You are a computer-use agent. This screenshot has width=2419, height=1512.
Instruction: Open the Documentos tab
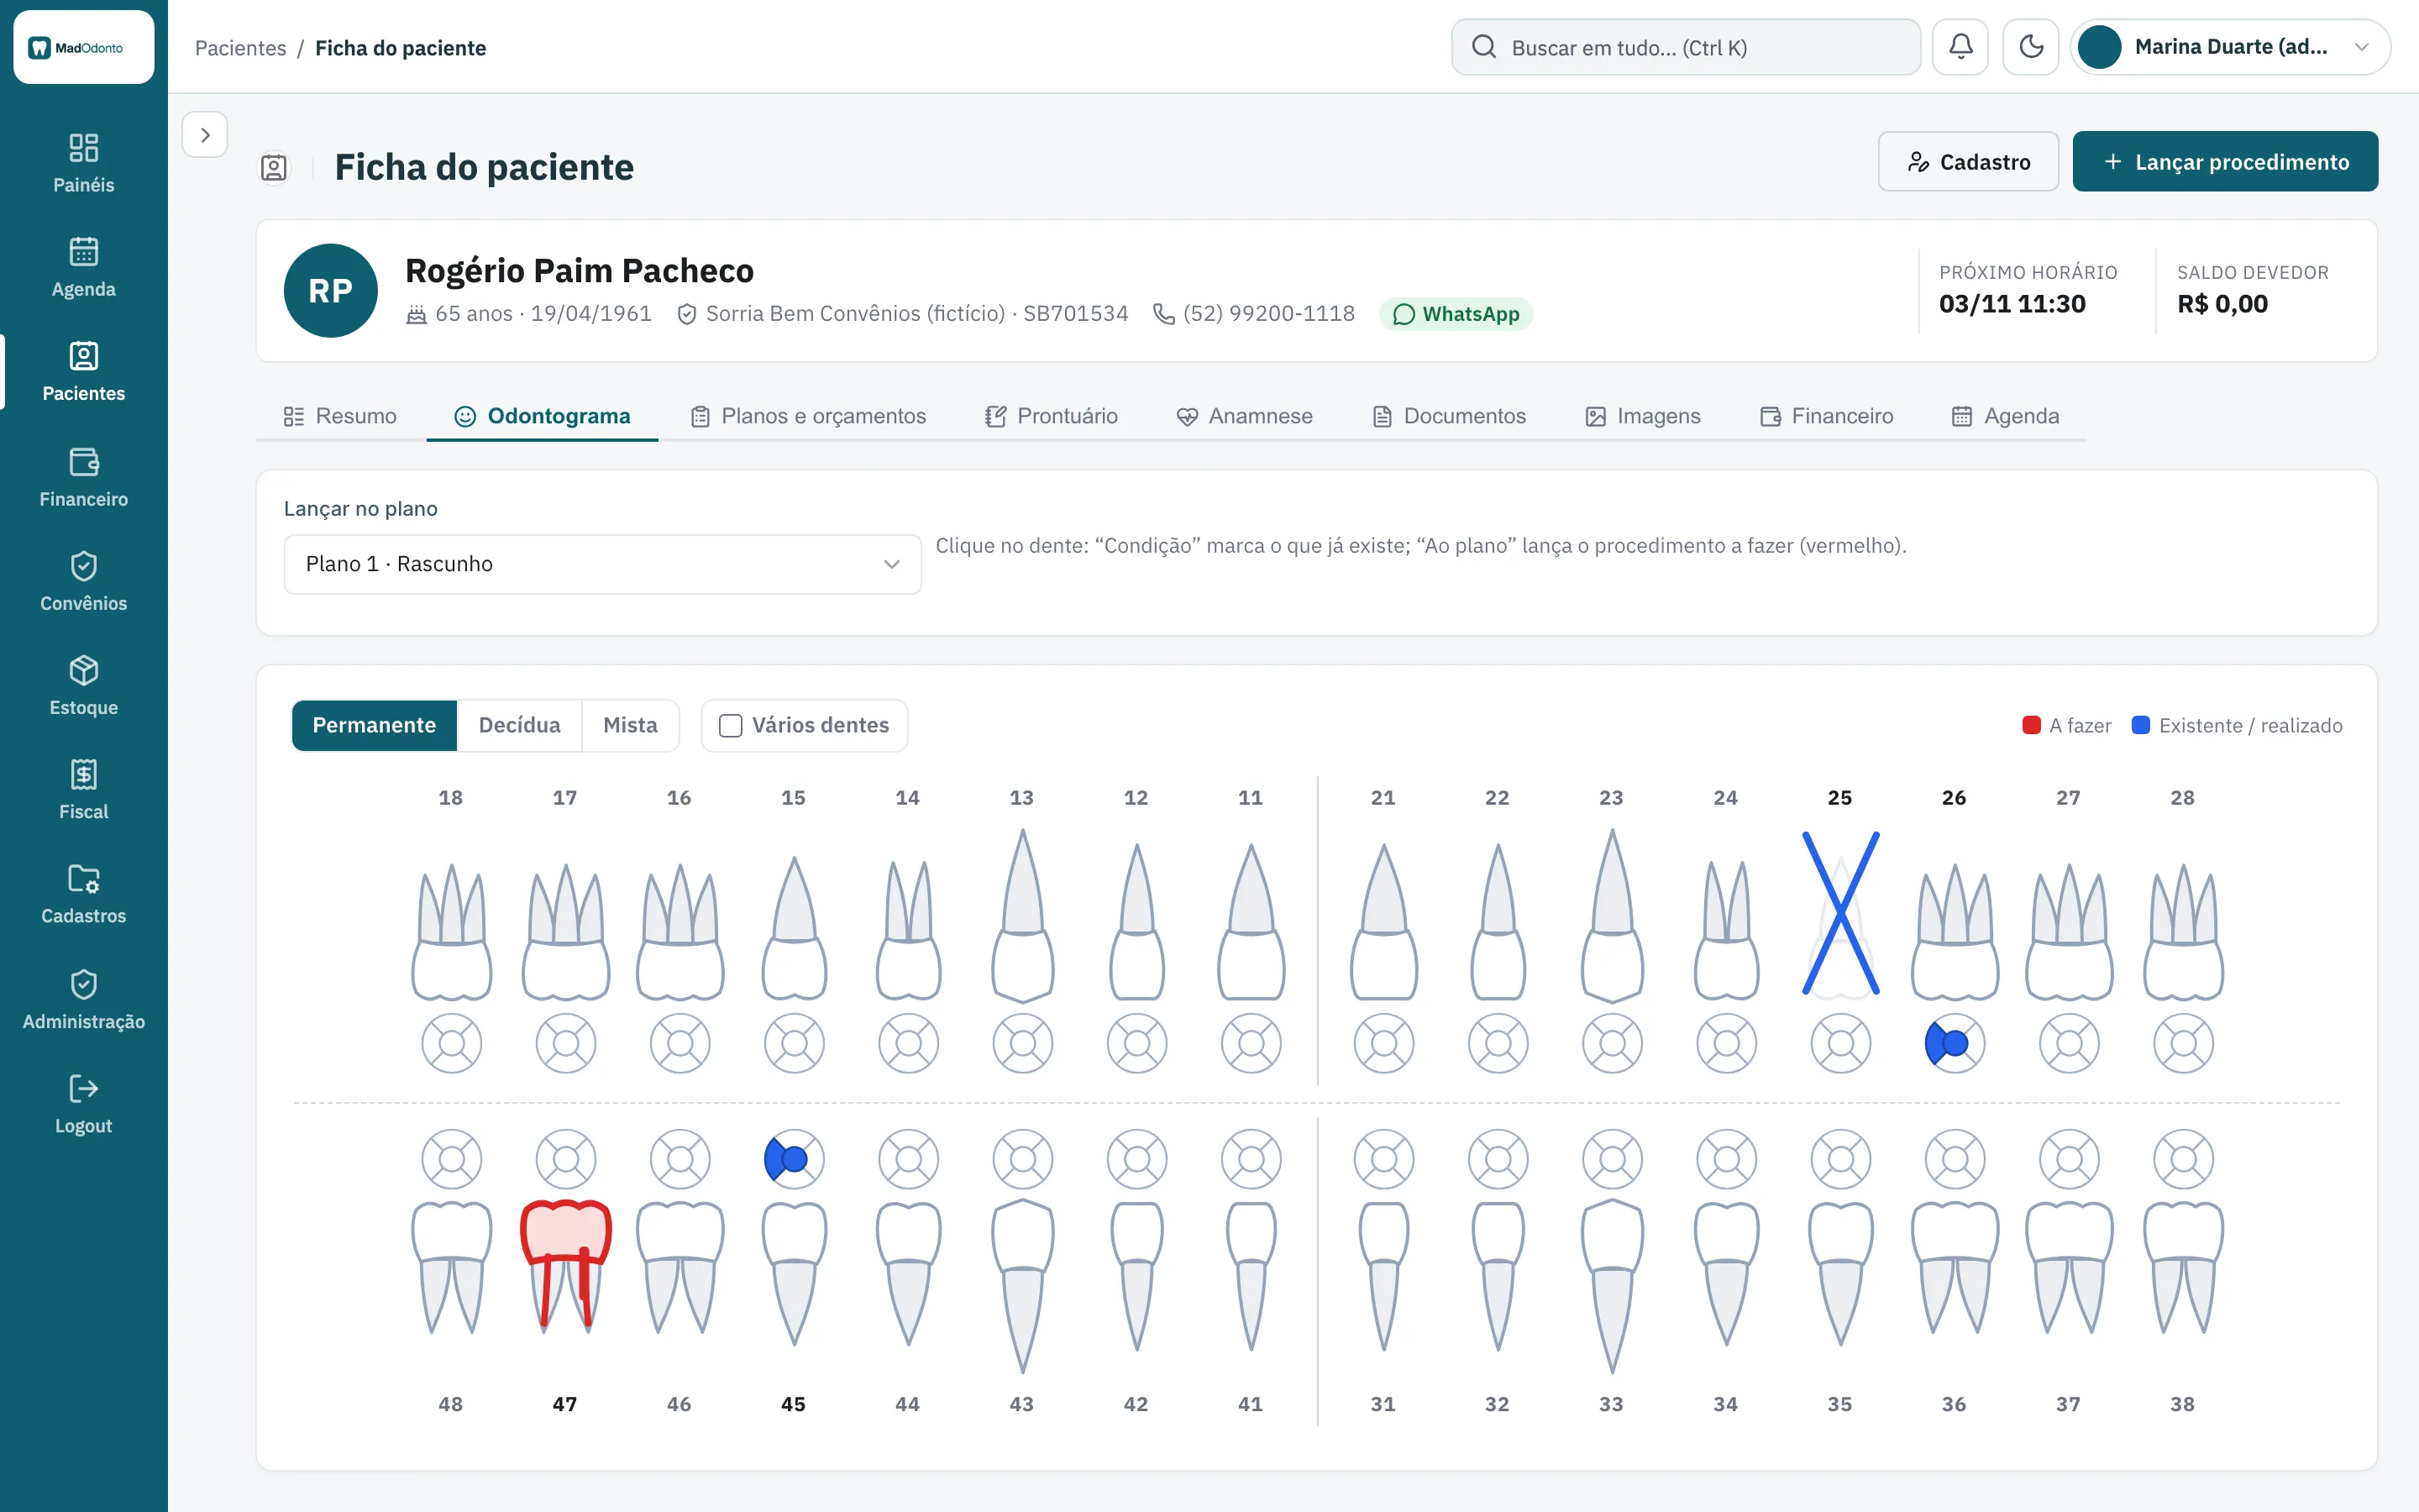click(x=1450, y=416)
